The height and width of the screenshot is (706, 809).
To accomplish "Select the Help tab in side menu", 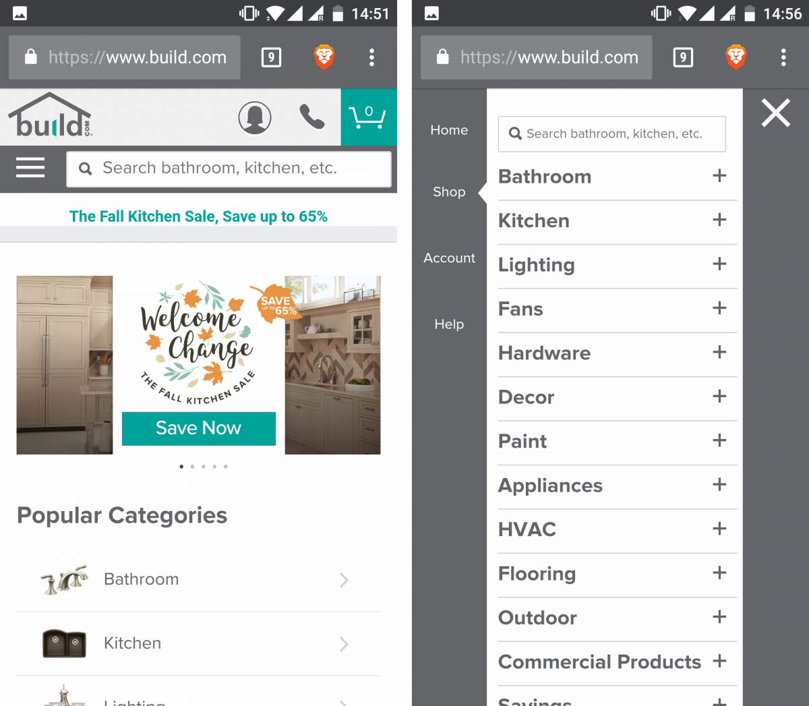I will point(449,324).
